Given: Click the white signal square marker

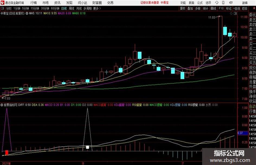Looking at the screenshot, I should point(88,147).
